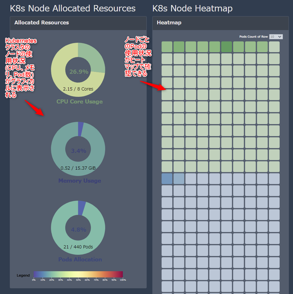Click the 'Pods Allocation' caption
The height and width of the screenshot is (294, 293).
pyautogui.click(x=80, y=259)
